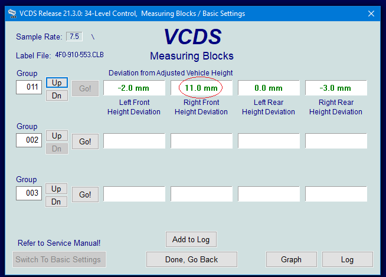Select the Group 003 number field
386x277 pixels.
coord(29,193)
